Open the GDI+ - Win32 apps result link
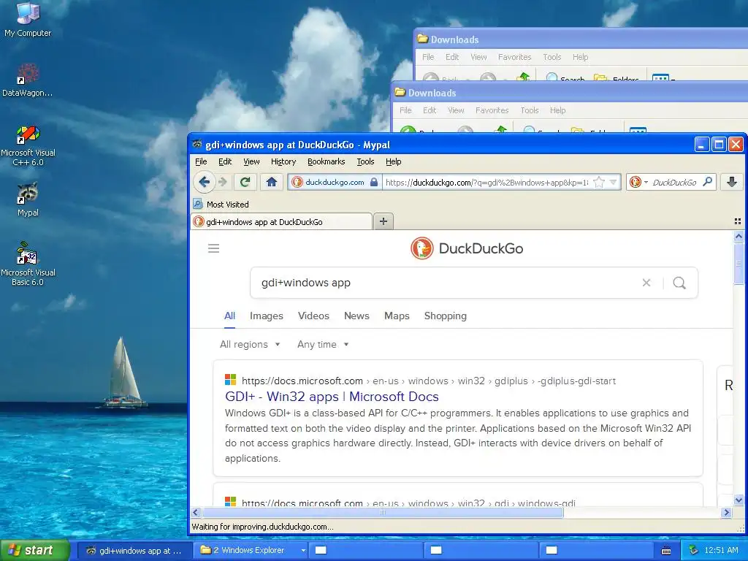This screenshot has width=748, height=561. point(332,397)
